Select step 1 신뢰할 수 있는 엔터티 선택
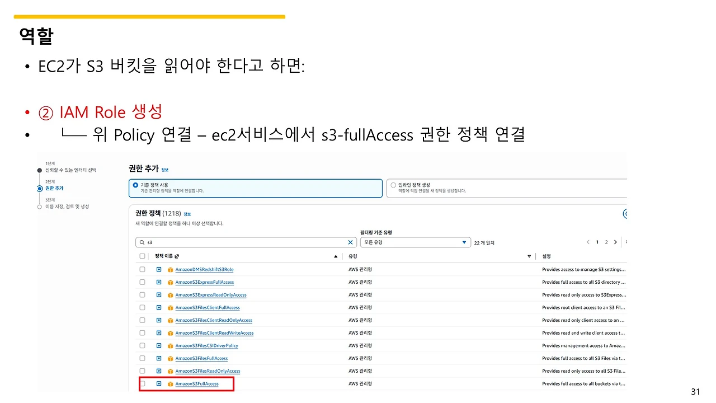Screen dimensions: 716x403 71,170
